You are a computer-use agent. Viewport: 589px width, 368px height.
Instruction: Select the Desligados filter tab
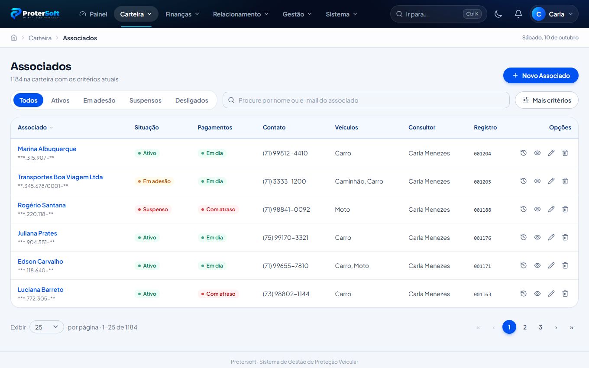[192, 100]
